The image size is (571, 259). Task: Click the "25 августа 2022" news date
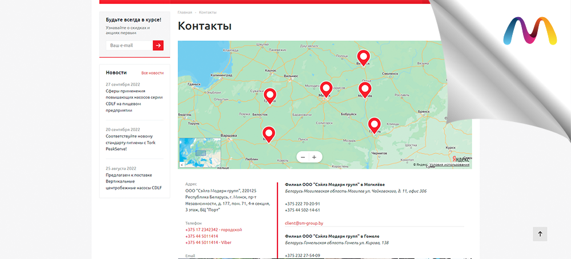(x=121, y=168)
